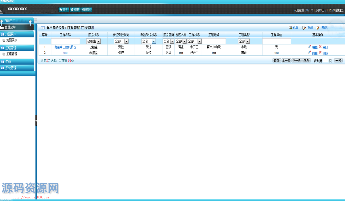Click the date and time display in header
This screenshot has width=345, height=201.
(320, 10)
